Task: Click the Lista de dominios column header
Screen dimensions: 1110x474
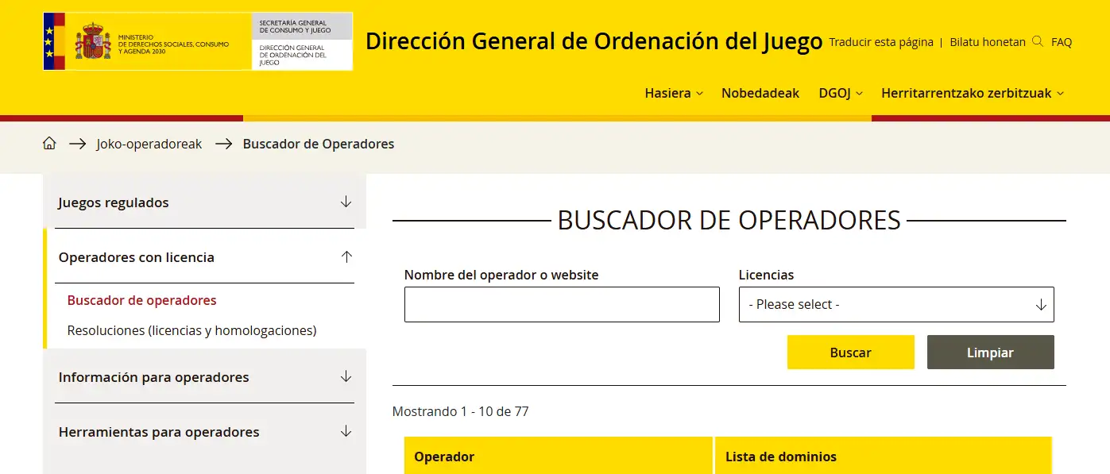Action: tap(884, 456)
